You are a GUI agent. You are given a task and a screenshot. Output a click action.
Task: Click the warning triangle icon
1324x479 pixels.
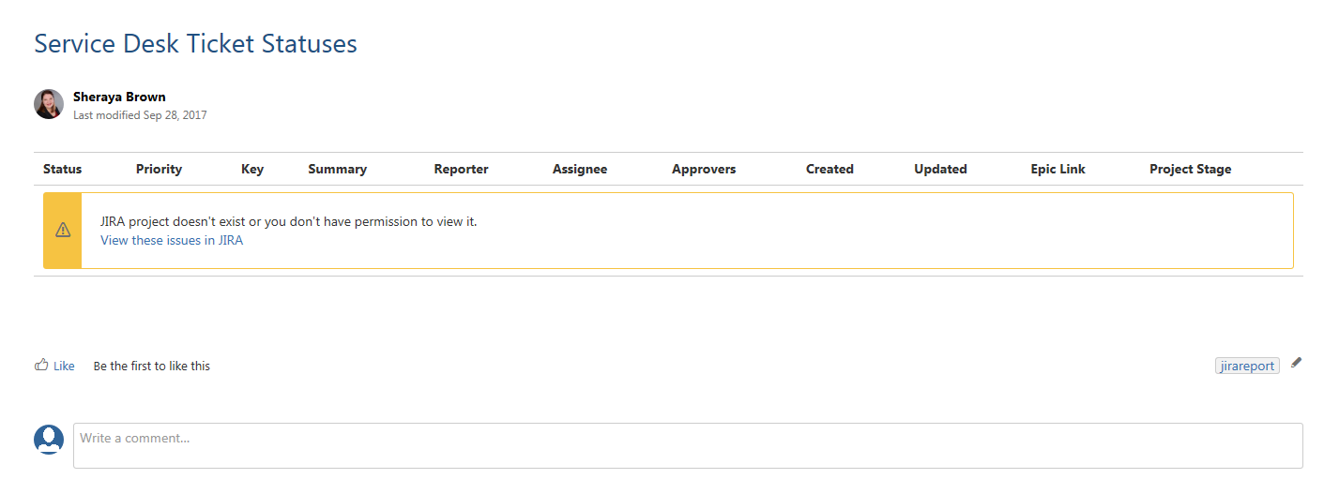[x=63, y=230]
